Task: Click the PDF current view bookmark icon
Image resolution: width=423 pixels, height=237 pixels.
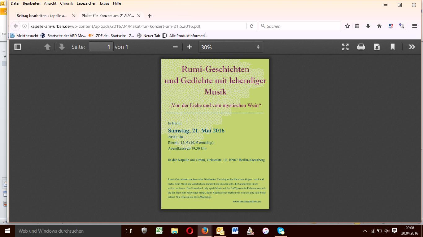Action: tap(392, 47)
